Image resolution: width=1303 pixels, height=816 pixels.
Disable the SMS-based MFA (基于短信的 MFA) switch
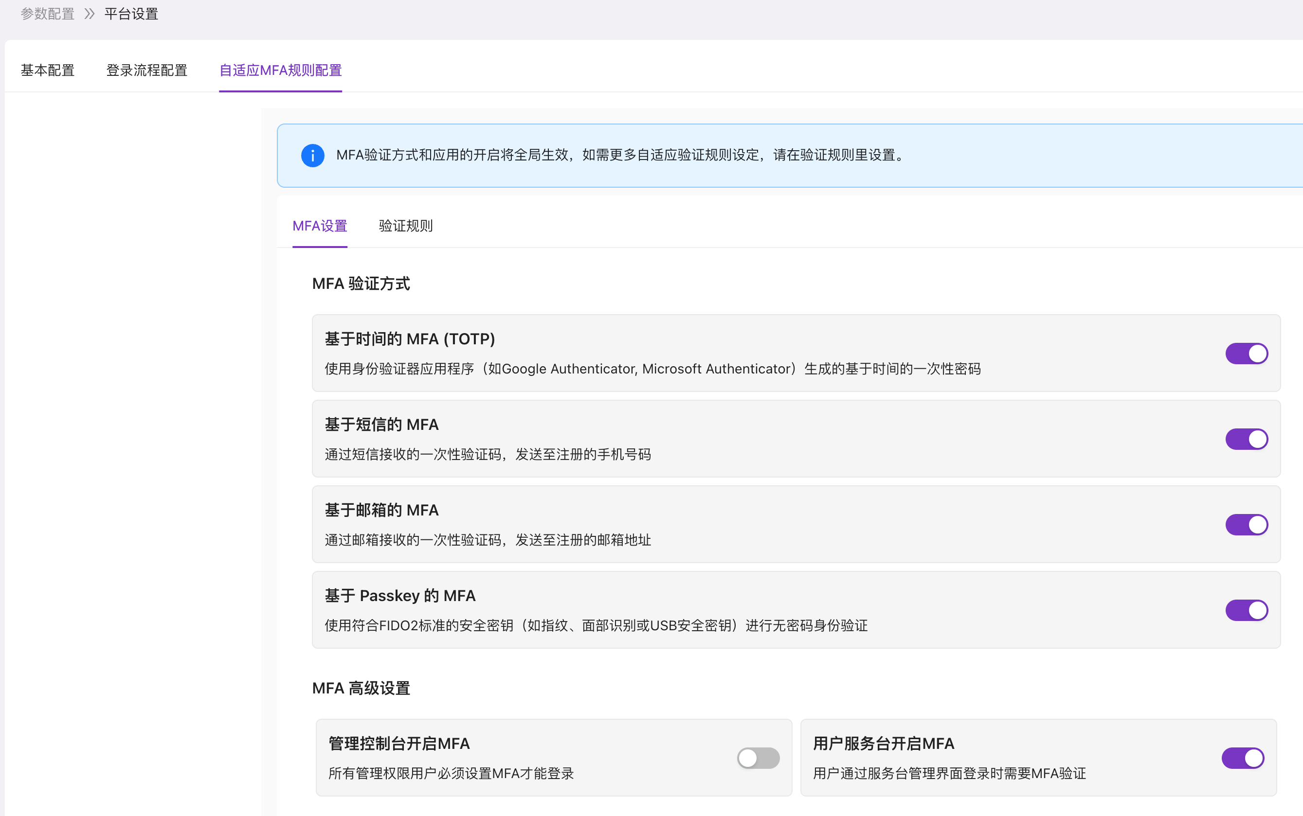[x=1246, y=439]
